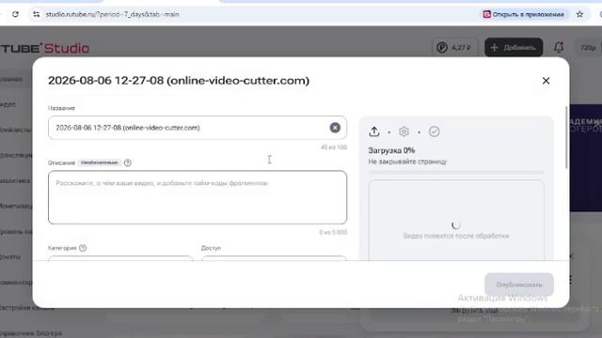Reload the page with the browser refresh icon
Viewport: 602px width, 338px height.
tap(15, 14)
